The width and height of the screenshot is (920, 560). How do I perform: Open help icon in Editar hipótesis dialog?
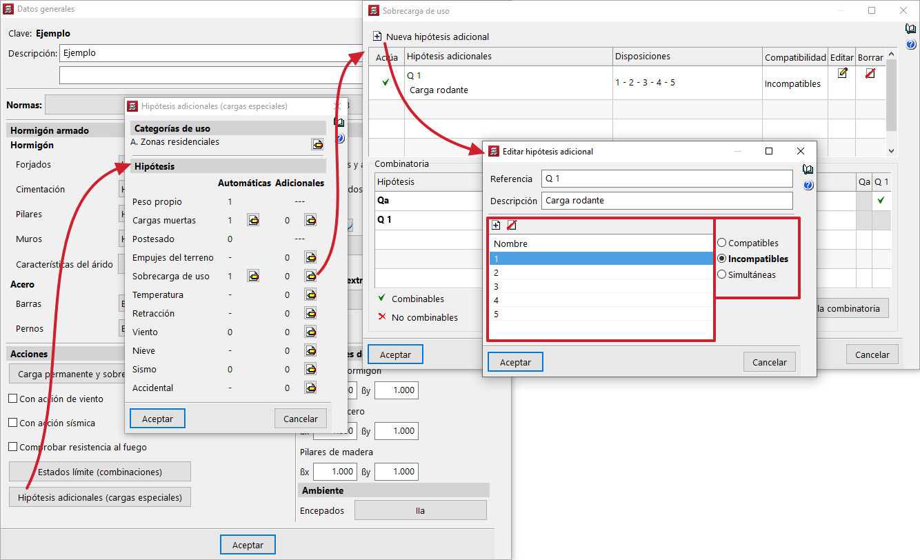click(x=808, y=185)
